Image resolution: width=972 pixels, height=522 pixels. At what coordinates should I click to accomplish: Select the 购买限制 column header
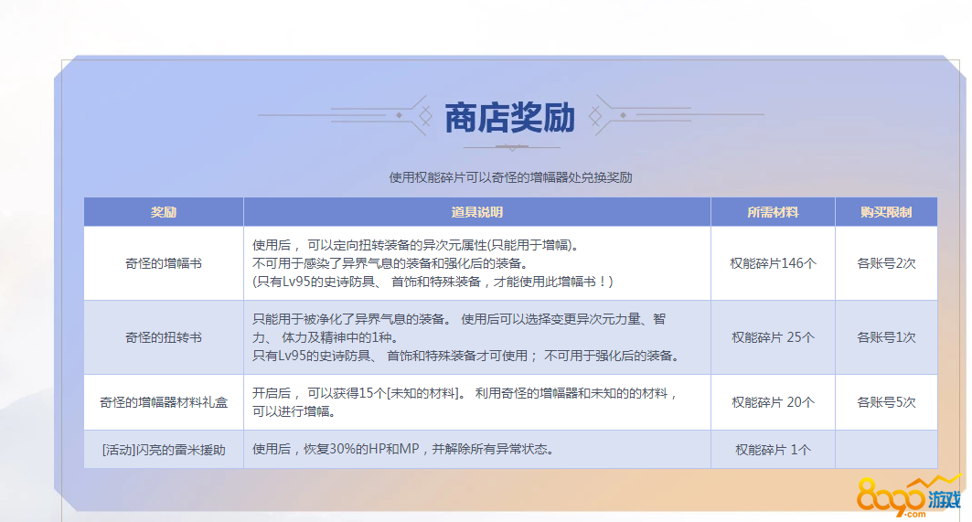coord(886,212)
